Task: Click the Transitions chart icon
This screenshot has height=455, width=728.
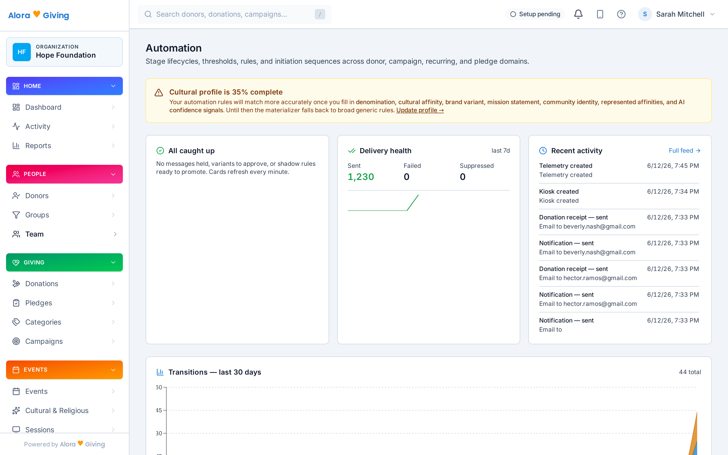Action: [160, 372]
